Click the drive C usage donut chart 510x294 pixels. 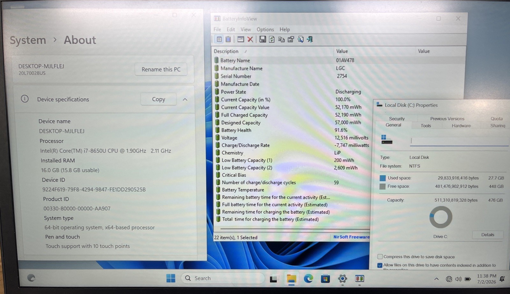pyautogui.click(x=441, y=217)
